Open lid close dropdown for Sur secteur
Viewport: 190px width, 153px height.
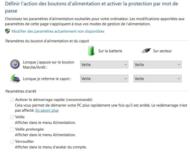point(157,79)
